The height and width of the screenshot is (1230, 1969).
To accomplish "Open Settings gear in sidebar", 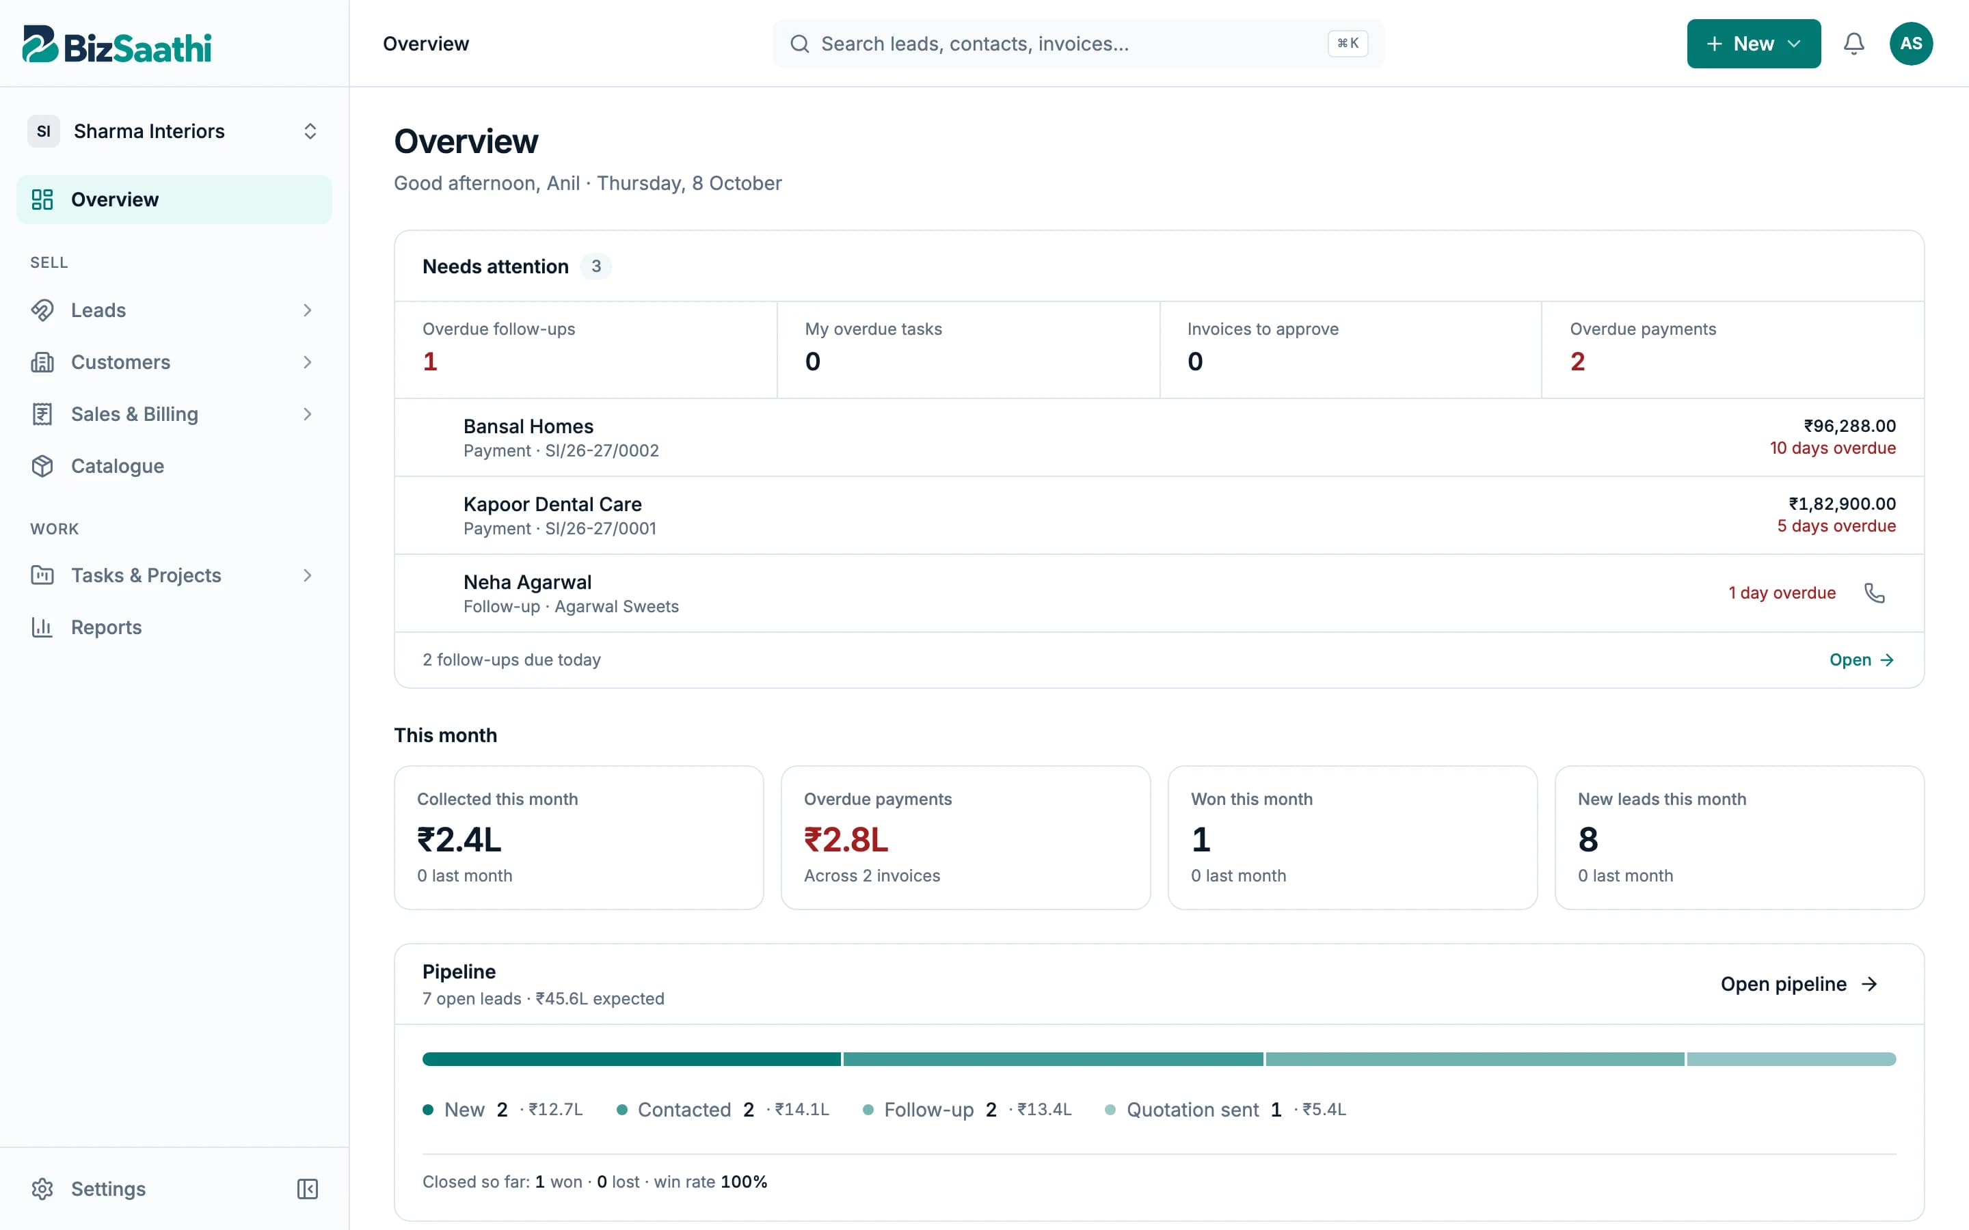I will click(x=42, y=1188).
